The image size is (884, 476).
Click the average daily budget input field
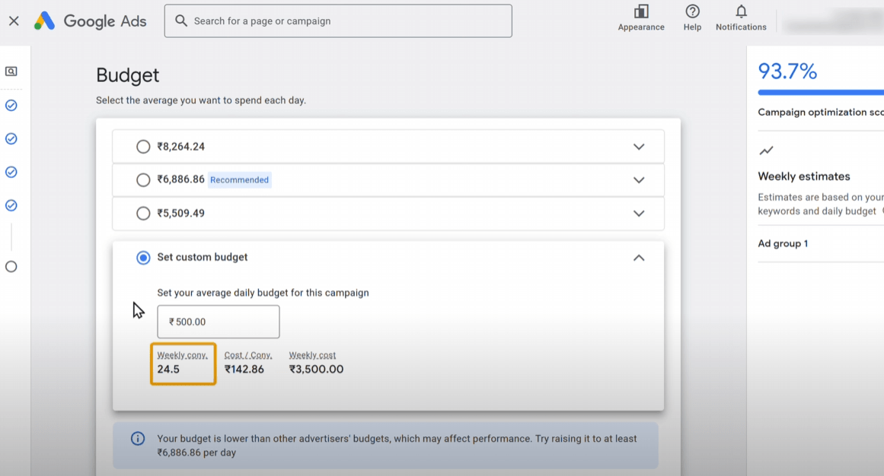[x=219, y=322]
